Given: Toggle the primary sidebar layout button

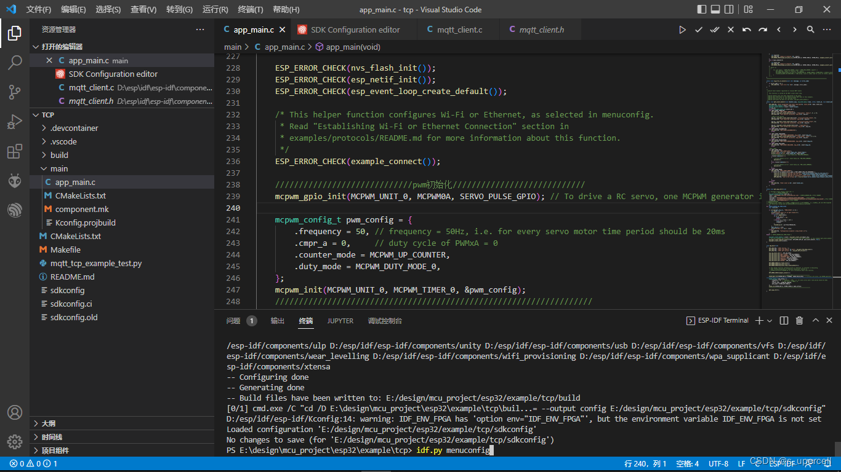Looking at the screenshot, I should tap(702, 9).
